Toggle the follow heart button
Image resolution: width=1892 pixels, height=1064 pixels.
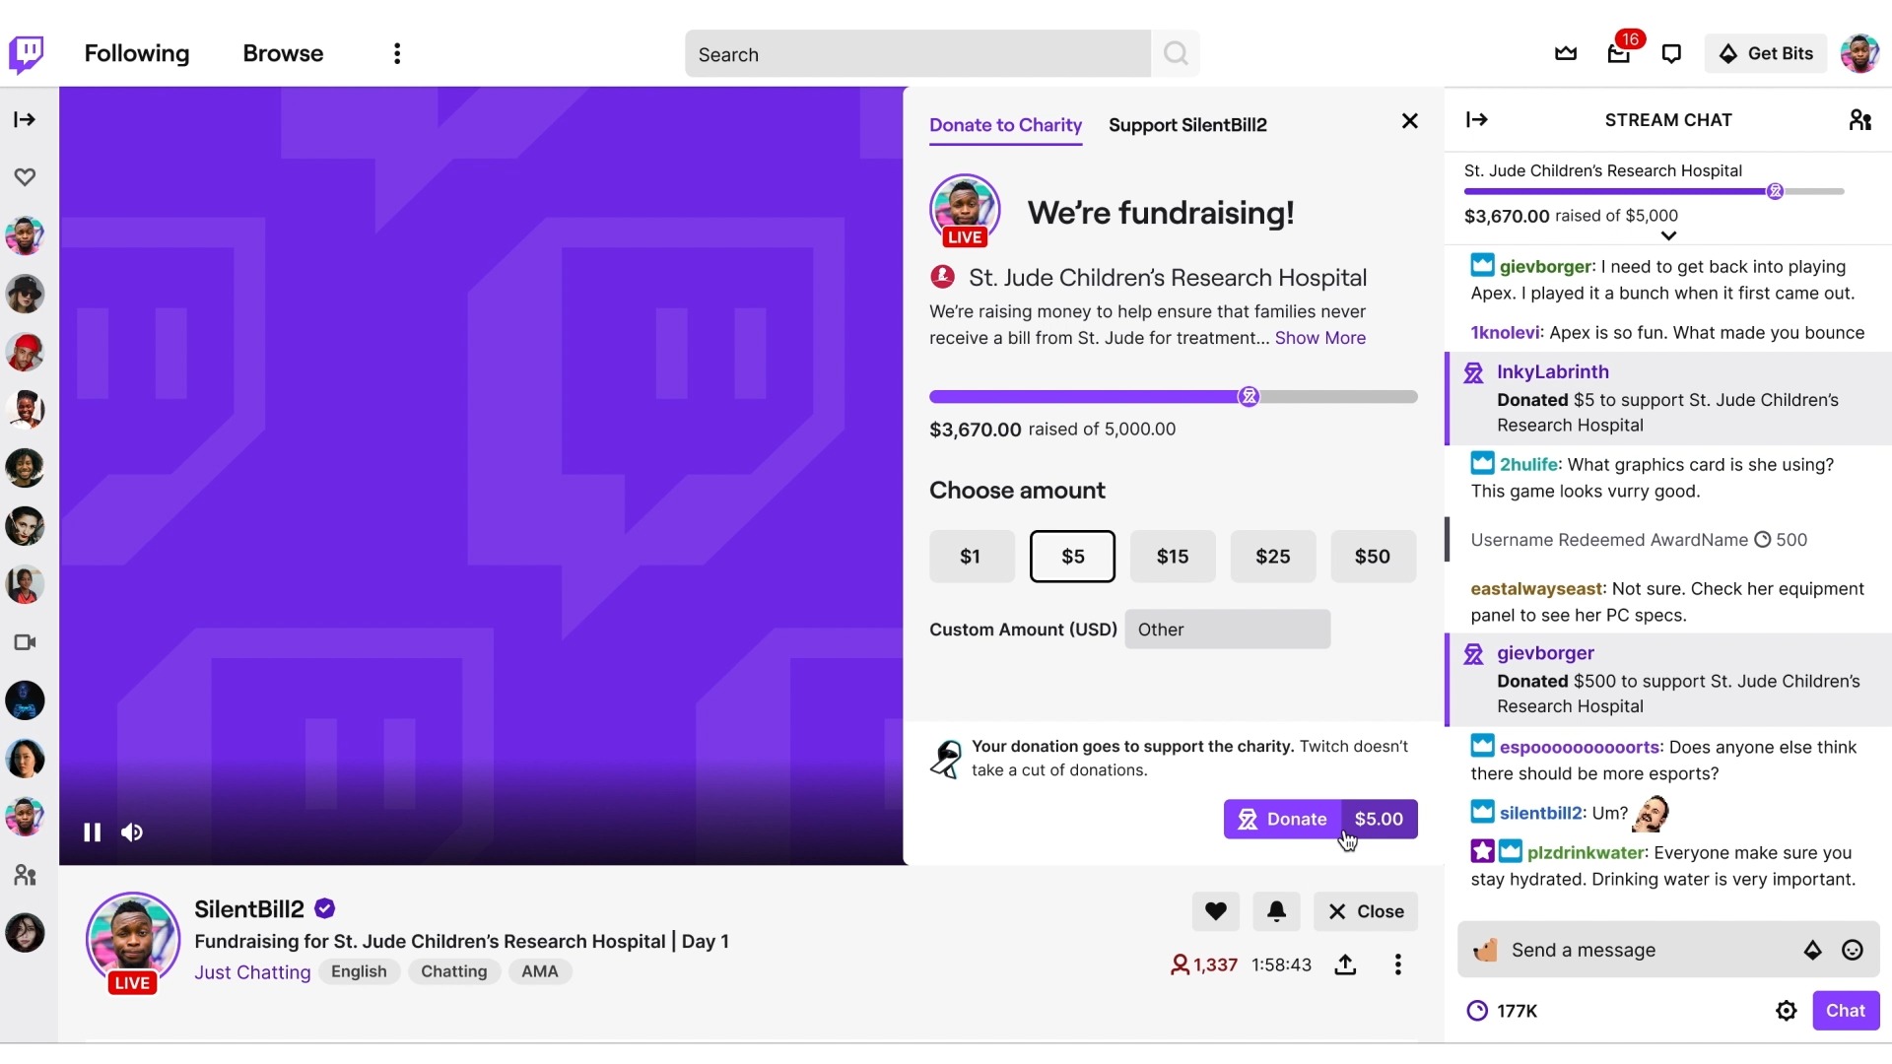[1214, 910]
